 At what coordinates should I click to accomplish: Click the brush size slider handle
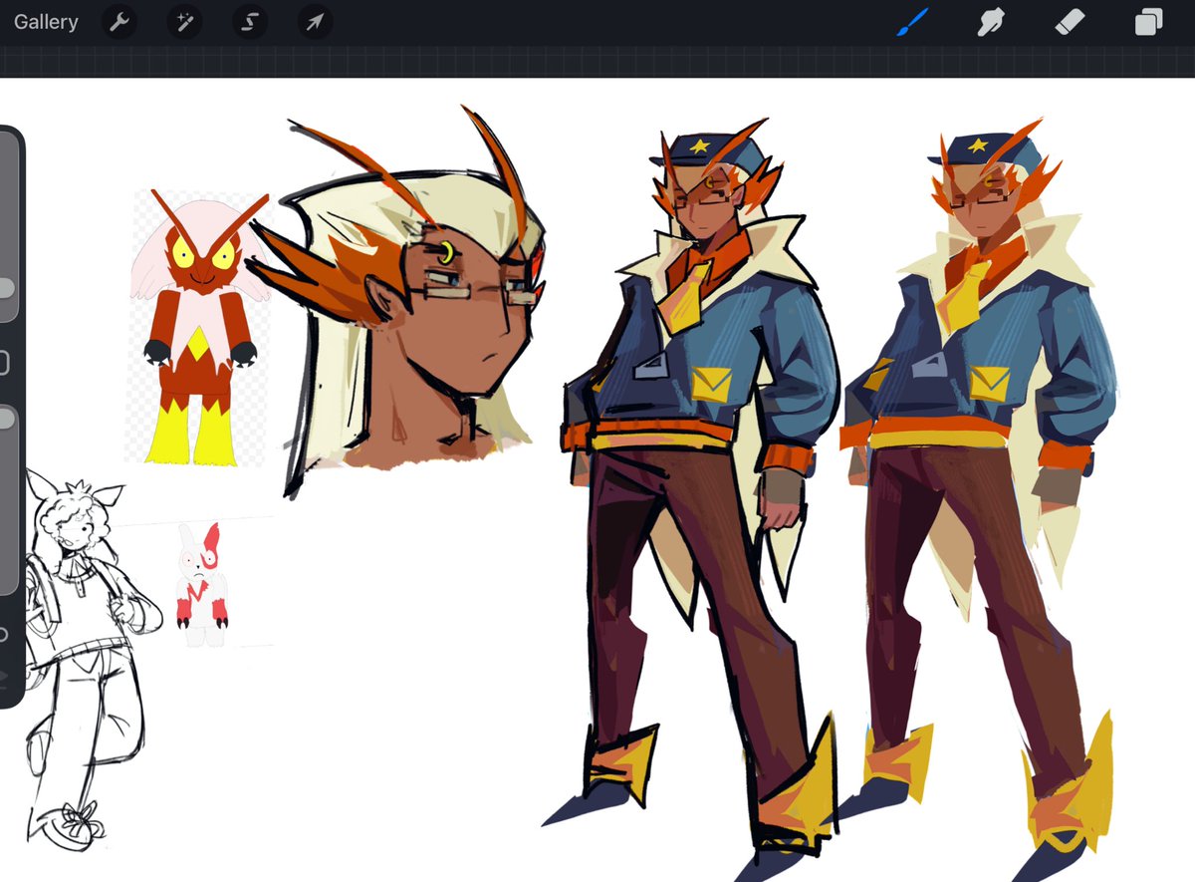click(6, 289)
